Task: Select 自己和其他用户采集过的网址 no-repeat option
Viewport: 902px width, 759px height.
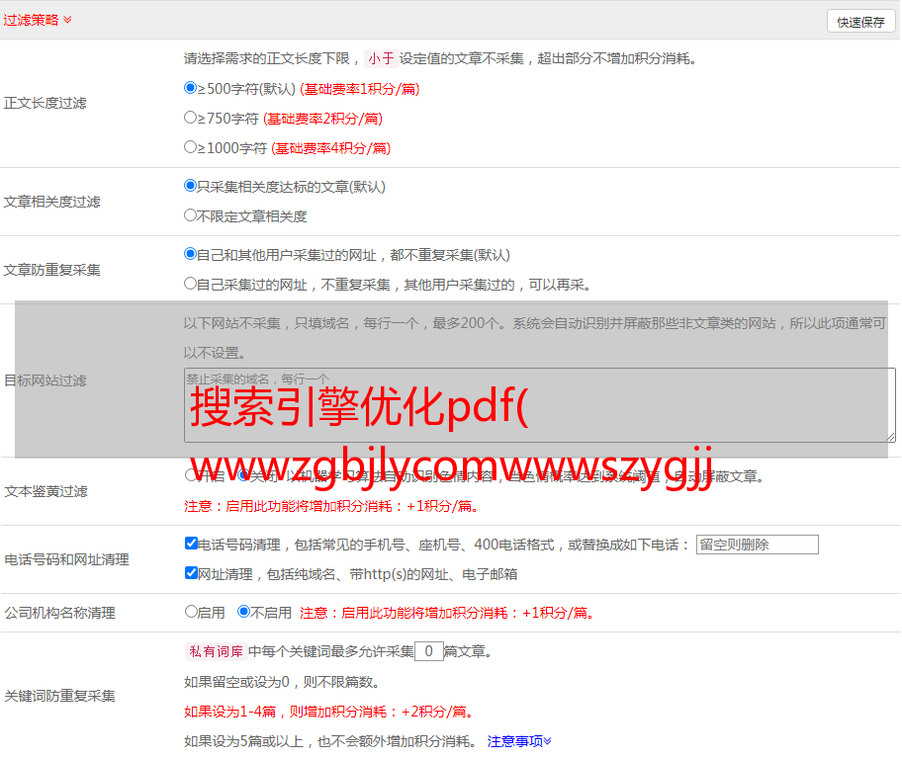Action: click(190, 254)
